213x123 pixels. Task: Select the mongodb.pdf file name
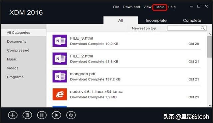pos(83,74)
